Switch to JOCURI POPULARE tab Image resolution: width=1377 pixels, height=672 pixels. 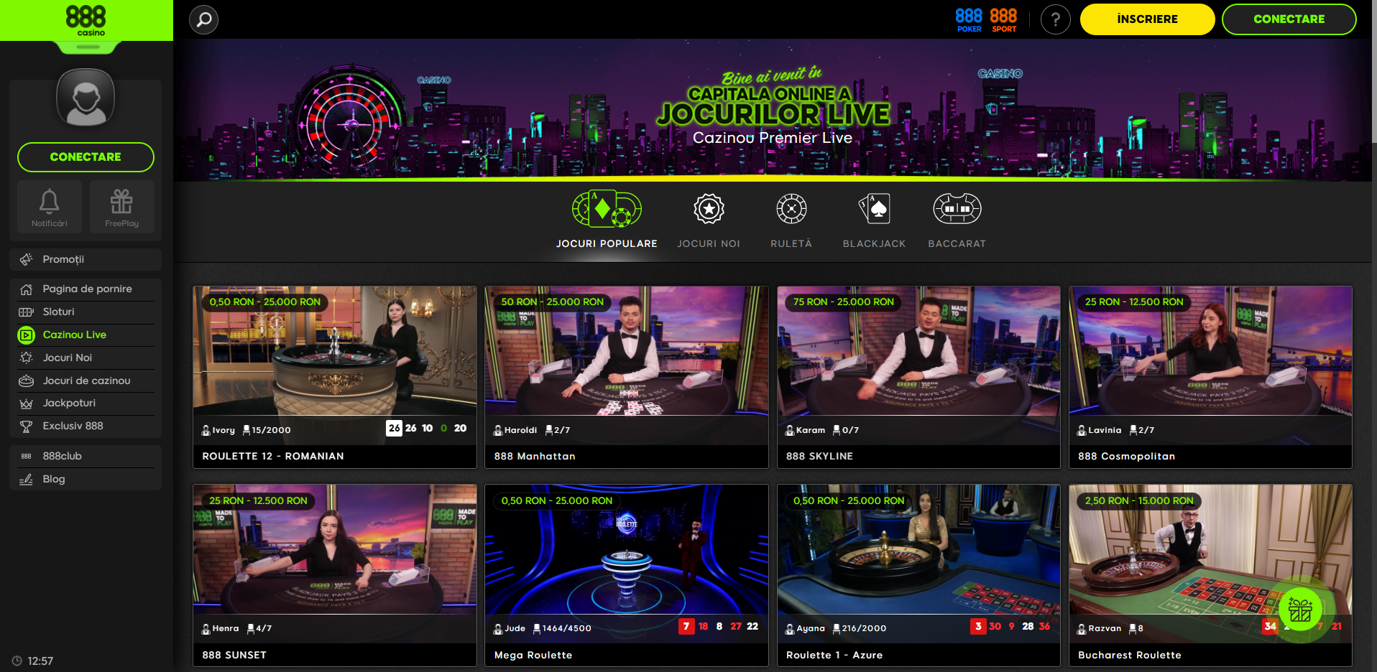click(x=607, y=244)
